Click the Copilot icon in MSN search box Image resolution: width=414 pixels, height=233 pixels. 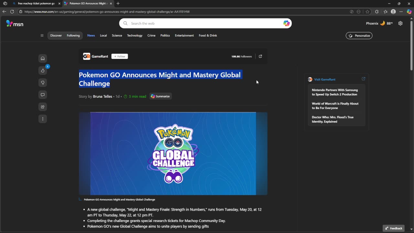(286, 23)
